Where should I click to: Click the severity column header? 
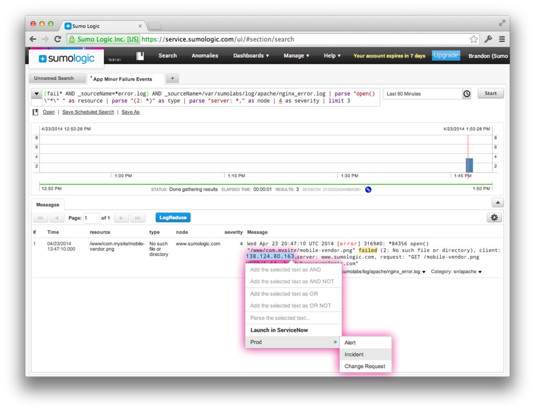[x=234, y=232]
